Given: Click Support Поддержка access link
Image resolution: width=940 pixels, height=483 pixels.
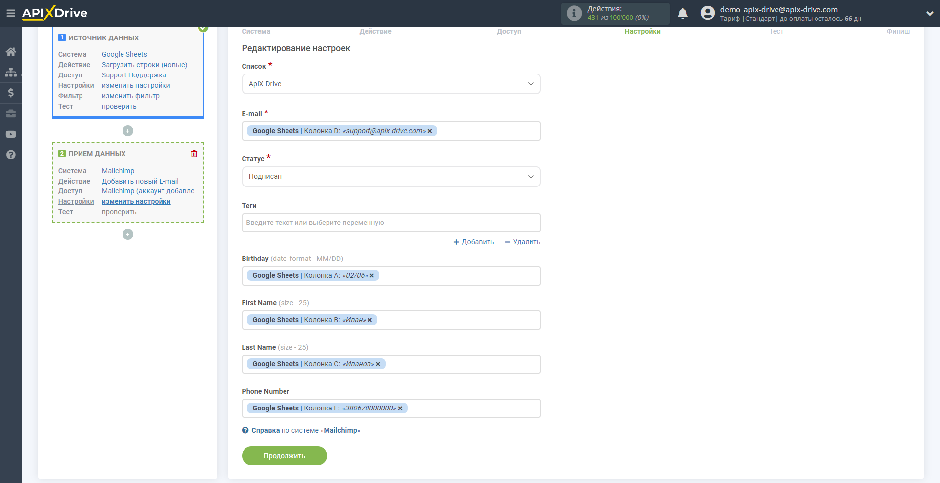Looking at the screenshot, I should [134, 75].
